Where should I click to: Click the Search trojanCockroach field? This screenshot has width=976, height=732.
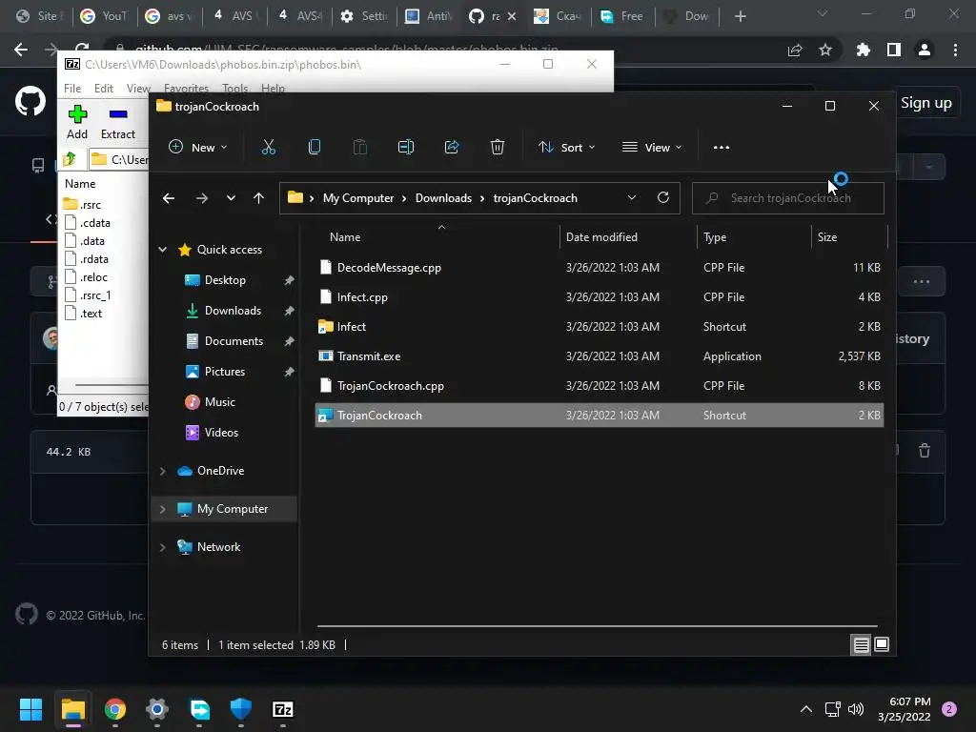788,198
